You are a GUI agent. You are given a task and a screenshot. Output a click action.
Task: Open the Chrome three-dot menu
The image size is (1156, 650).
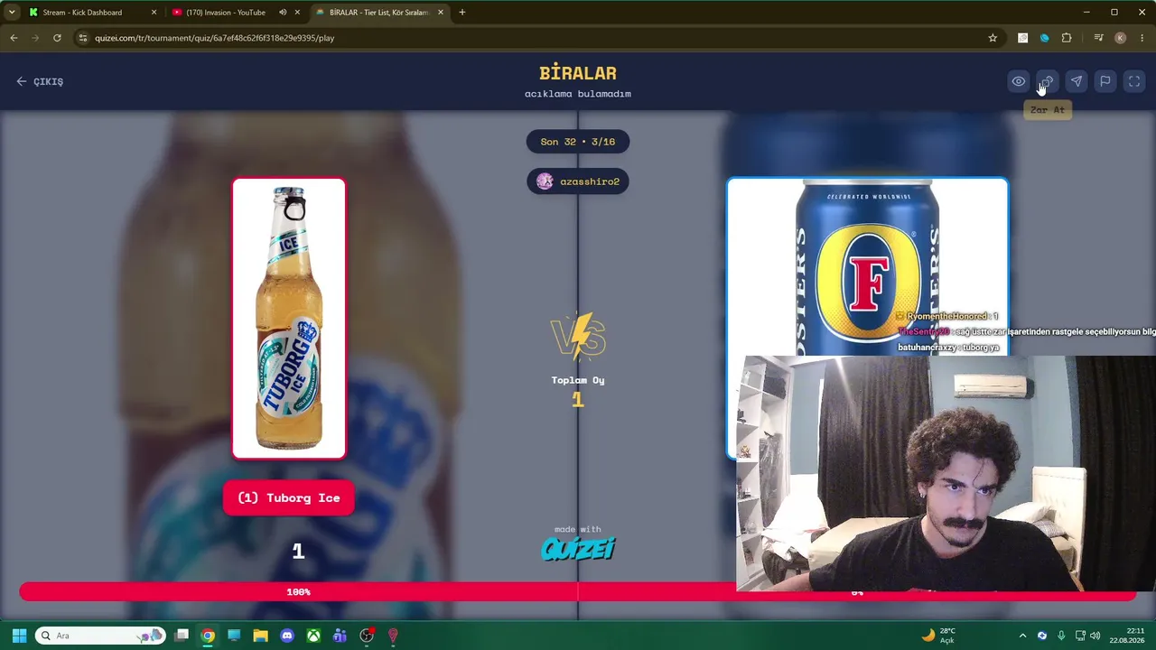pyautogui.click(x=1142, y=38)
